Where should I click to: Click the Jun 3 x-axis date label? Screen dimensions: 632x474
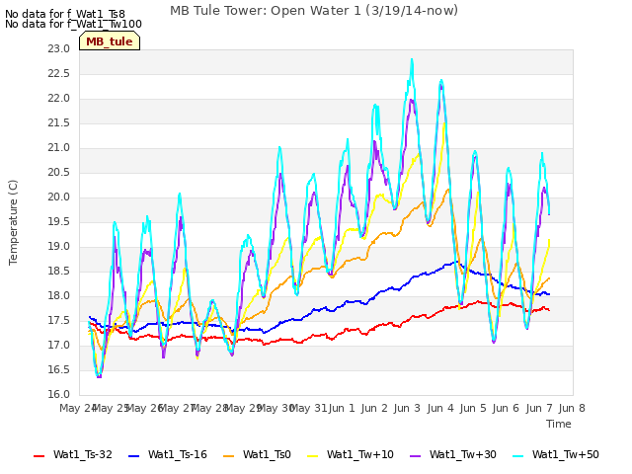coord(407,408)
